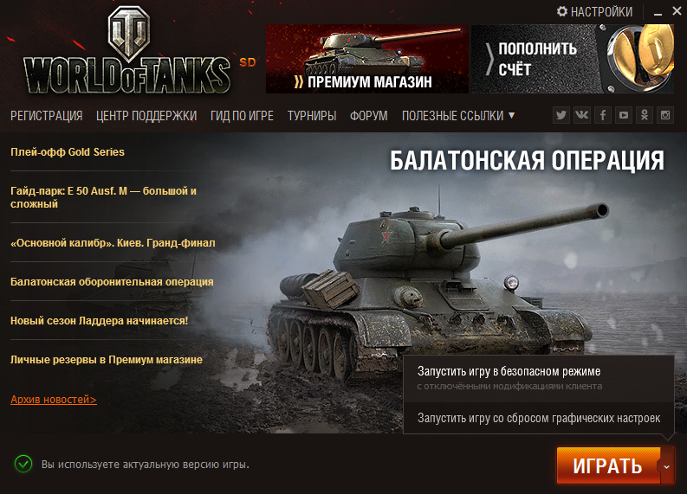This screenshot has width=687, height=494.
Task: Open the Twitter social link icon
Action: coord(561,116)
